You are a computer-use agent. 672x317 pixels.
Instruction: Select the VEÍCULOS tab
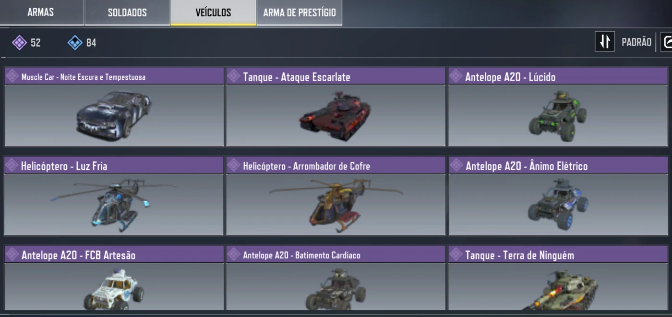coord(213,12)
